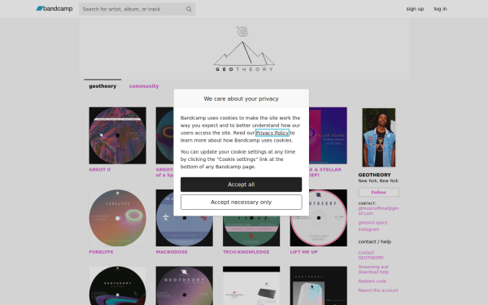Viewport: 488px width, 305px height.
Task: Open the Stellar Young EP album cover
Action: [328, 135]
